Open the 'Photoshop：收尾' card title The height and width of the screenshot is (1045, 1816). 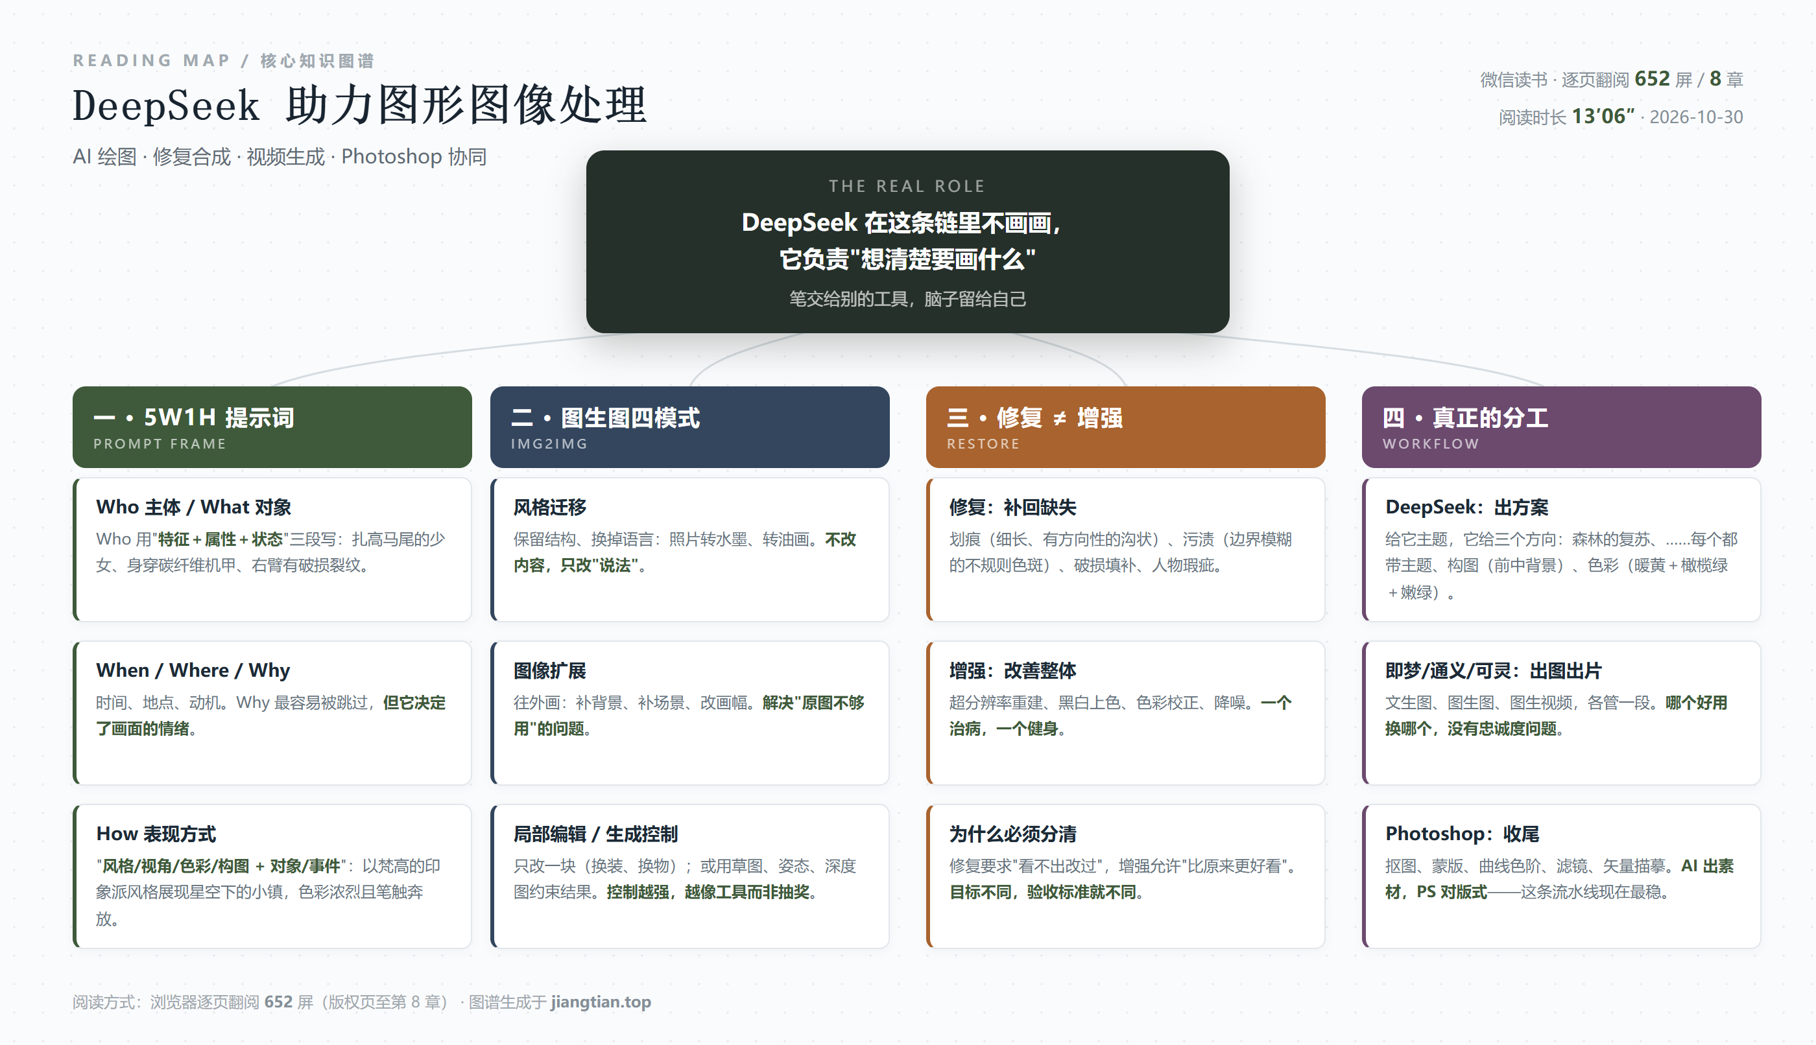(x=1462, y=834)
